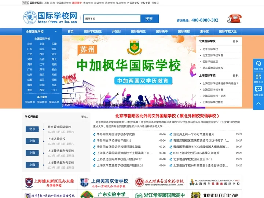264x198 pixels.
Task: Click 国际初中 link in sidebar
Action: (x=42, y=102)
